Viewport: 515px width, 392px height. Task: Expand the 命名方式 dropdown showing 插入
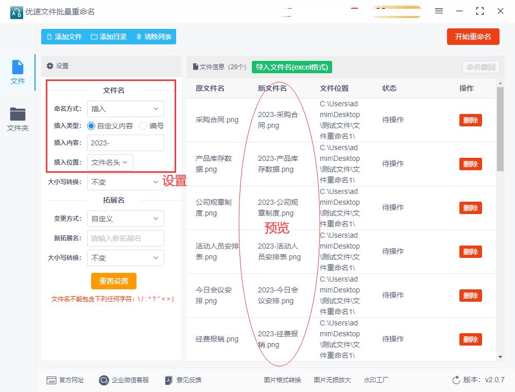125,109
